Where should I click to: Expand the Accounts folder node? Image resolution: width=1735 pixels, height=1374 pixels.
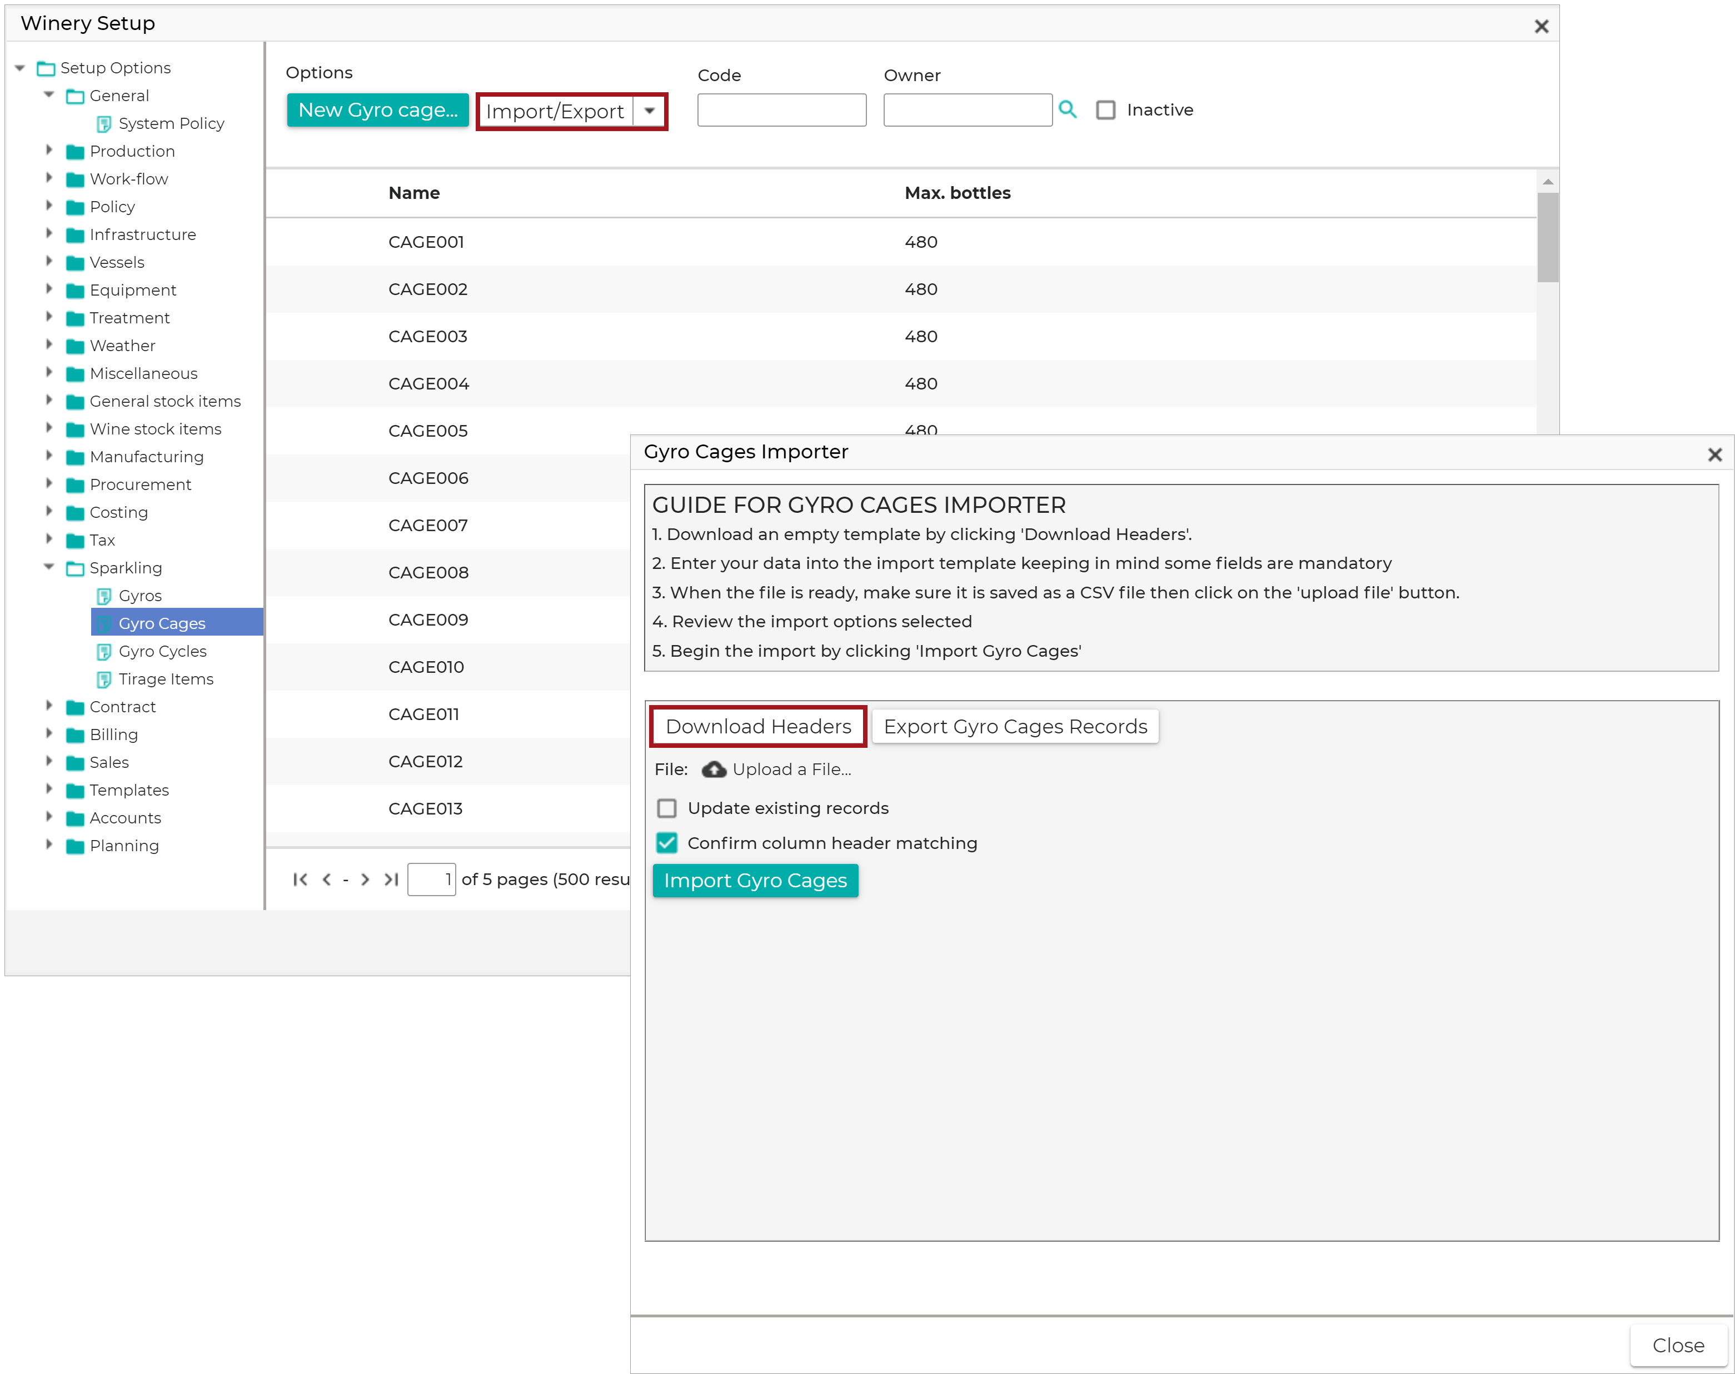(x=49, y=817)
